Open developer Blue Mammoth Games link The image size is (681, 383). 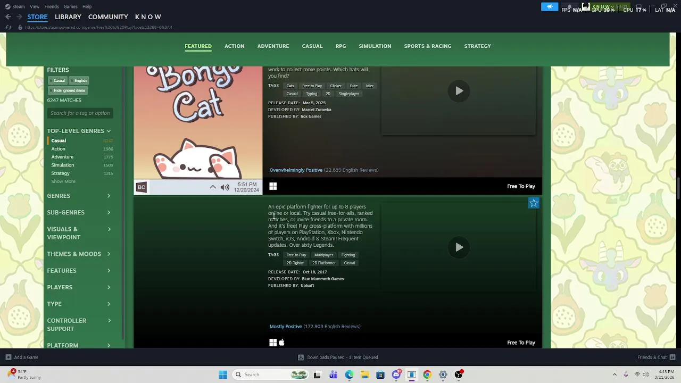click(323, 279)
